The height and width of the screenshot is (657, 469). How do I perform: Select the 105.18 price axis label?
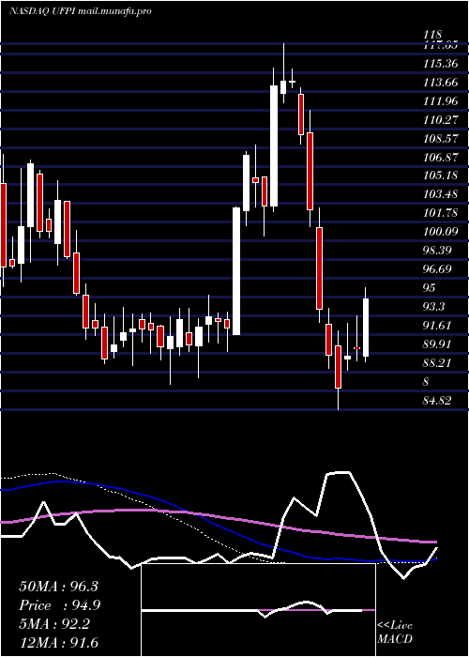point(441,176)
